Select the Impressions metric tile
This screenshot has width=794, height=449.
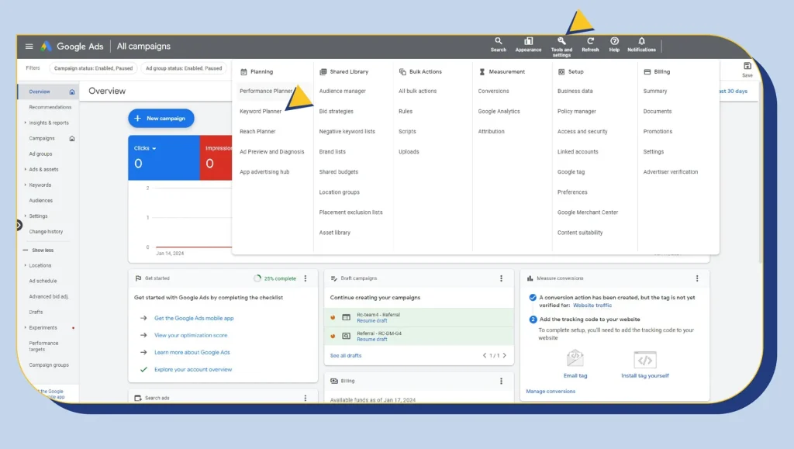pos(216,158)
